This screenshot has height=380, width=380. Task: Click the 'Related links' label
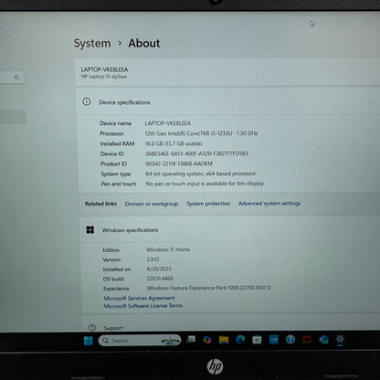100,204
